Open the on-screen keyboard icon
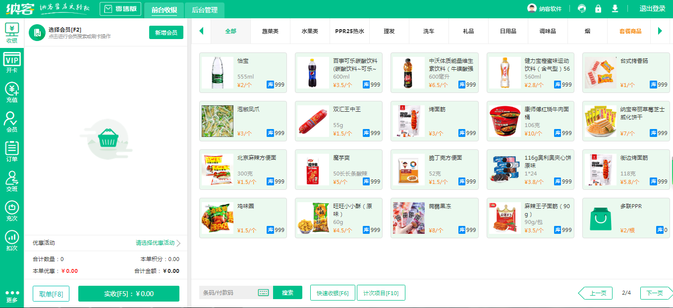Image resolution: width=673 pixels, height=308 pixels. [x=263, y=293]
